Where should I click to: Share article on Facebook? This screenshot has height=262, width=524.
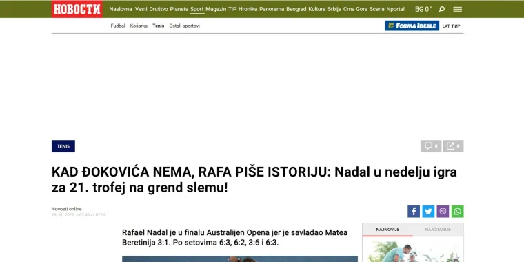[x=414, y=212]
